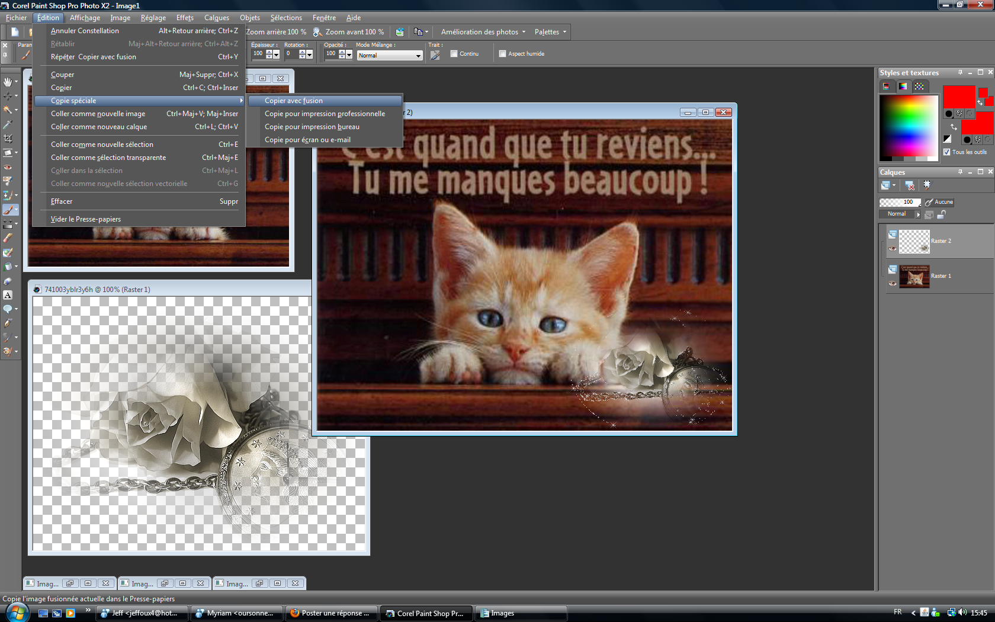The image size is (995, 622).
Task: Open the Calques menu in the menu bar
Action: tap(217, 18)
